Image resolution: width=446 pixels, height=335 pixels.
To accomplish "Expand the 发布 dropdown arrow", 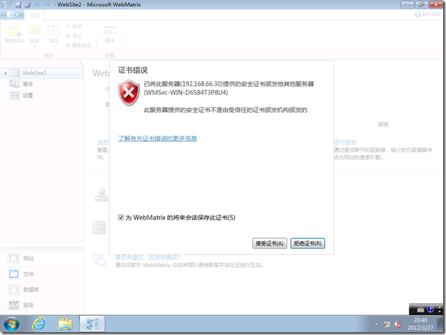I will (x=35, y=46).
